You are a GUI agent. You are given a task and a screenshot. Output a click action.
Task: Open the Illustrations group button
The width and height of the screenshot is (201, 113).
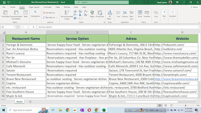(x=35, y=15)
